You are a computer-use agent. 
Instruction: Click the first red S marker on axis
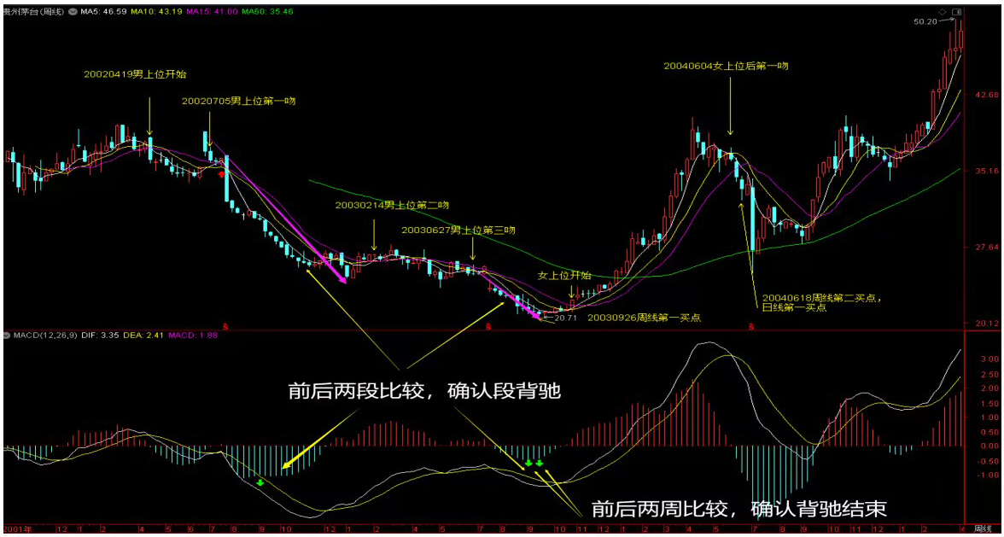click(x=225, y=325)
